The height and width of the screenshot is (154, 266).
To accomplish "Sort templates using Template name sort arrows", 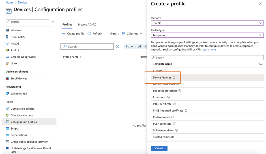I will tap(260, 64).
